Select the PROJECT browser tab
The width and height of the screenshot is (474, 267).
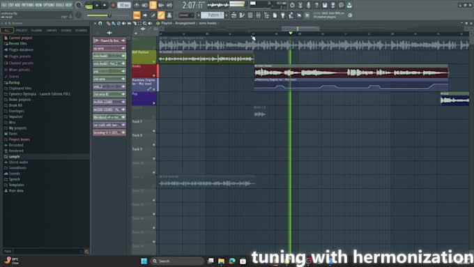pos(22,31)
